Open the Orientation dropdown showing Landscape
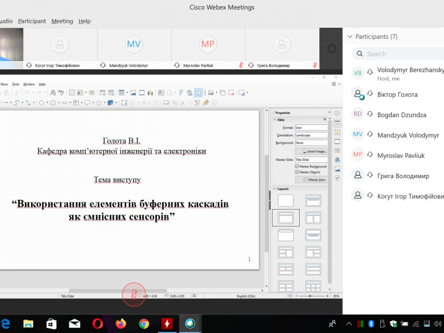The image size is (444, 333). 311,135
